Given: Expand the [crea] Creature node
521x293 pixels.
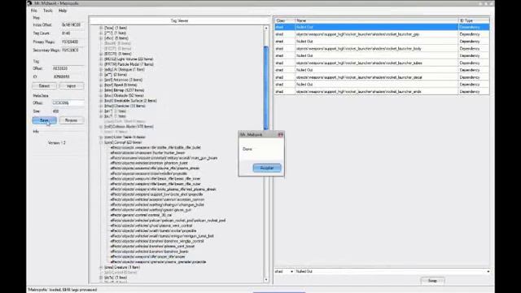Looking at the screenshot, I should pyautogui.click(x=101, y=268).
